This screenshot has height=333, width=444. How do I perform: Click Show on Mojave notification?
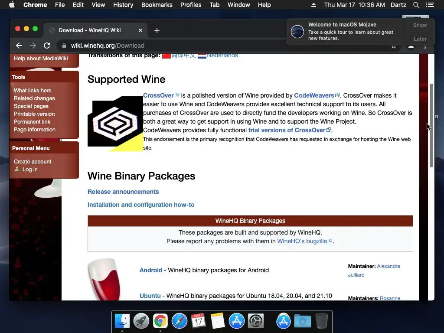(x=420, y=25)
